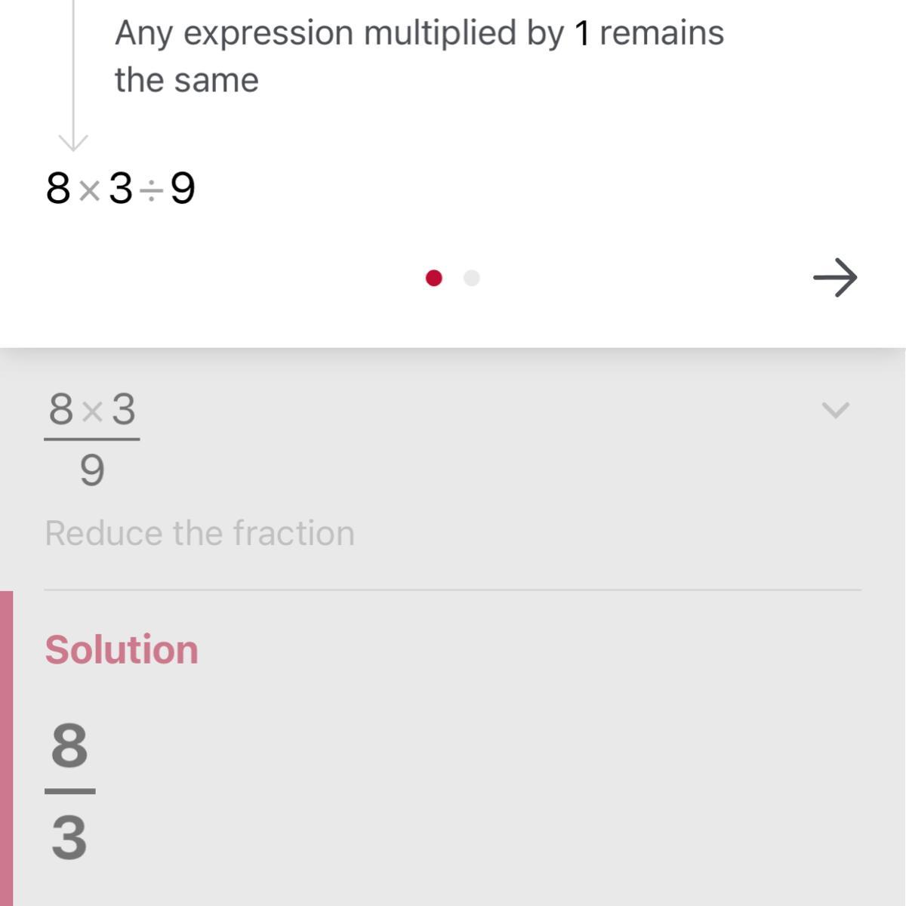Tap the right arrow to next step
906x906 pixels.
coord(835,278)
